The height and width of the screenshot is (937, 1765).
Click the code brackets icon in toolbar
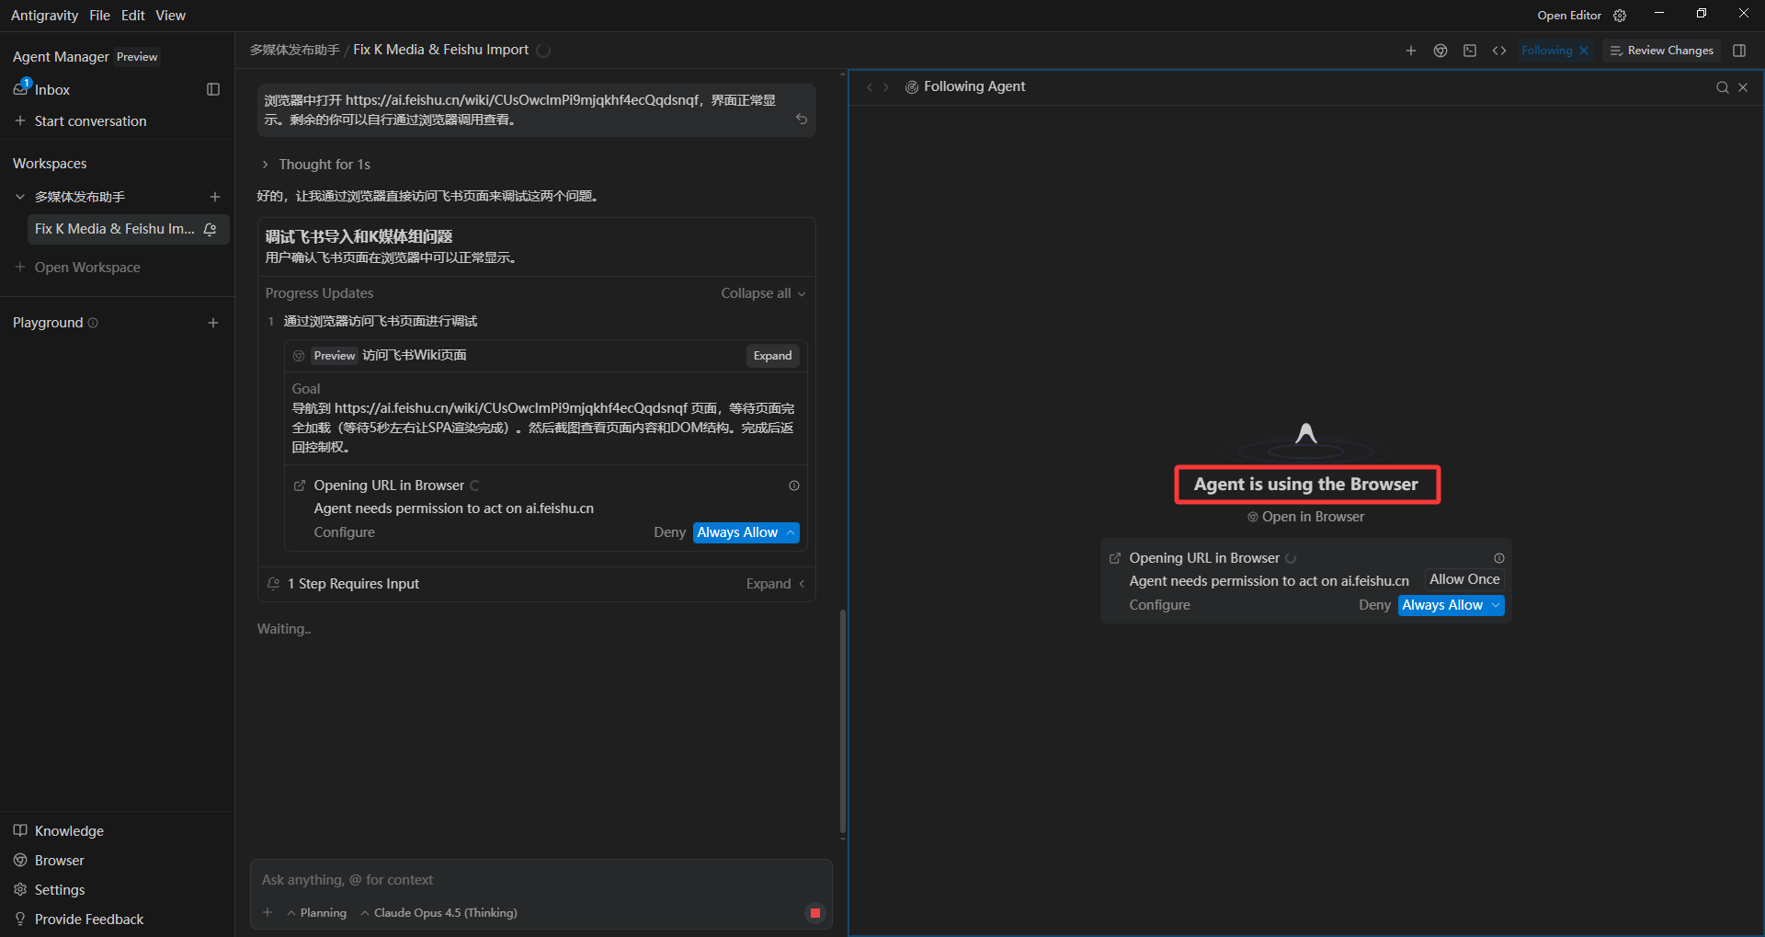pyautogui.click(x=1499, y=51)
